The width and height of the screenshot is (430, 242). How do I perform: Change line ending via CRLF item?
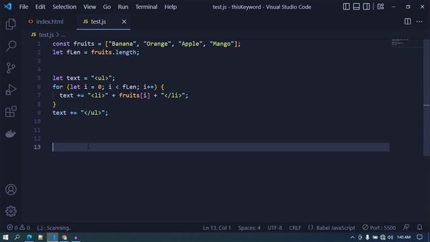click(295, 228)
